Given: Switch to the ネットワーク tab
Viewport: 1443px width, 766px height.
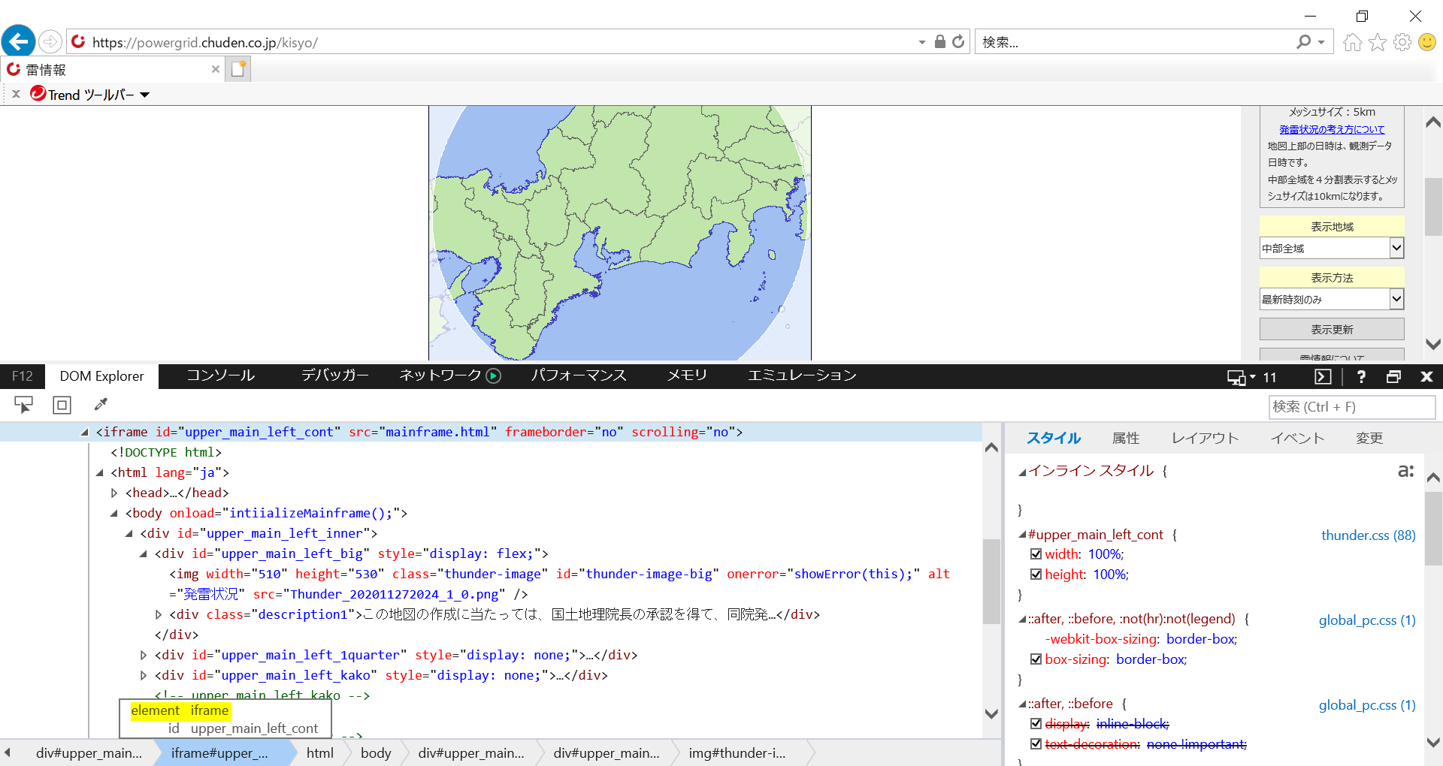Looking at the screenshot, I should 440,375.
